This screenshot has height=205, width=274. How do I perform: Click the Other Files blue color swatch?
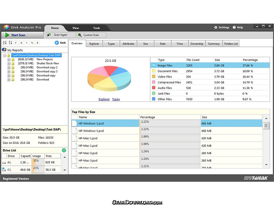tap(153, 99)
